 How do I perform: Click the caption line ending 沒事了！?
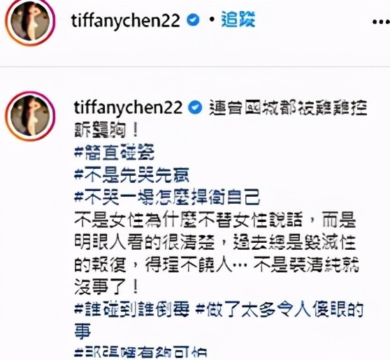(106, 287)
